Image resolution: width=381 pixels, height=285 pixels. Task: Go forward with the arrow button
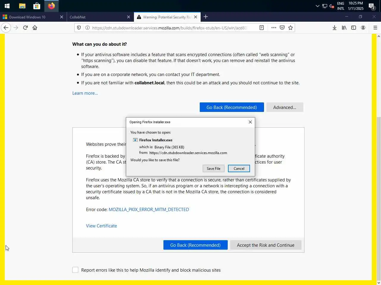pos(16,28)
